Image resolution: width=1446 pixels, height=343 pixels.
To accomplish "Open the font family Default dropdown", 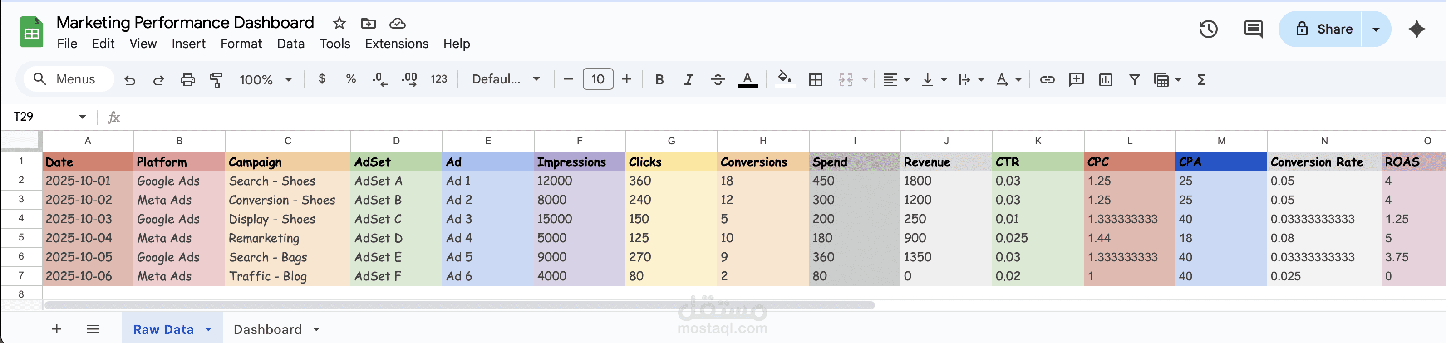I will [506, 79].
